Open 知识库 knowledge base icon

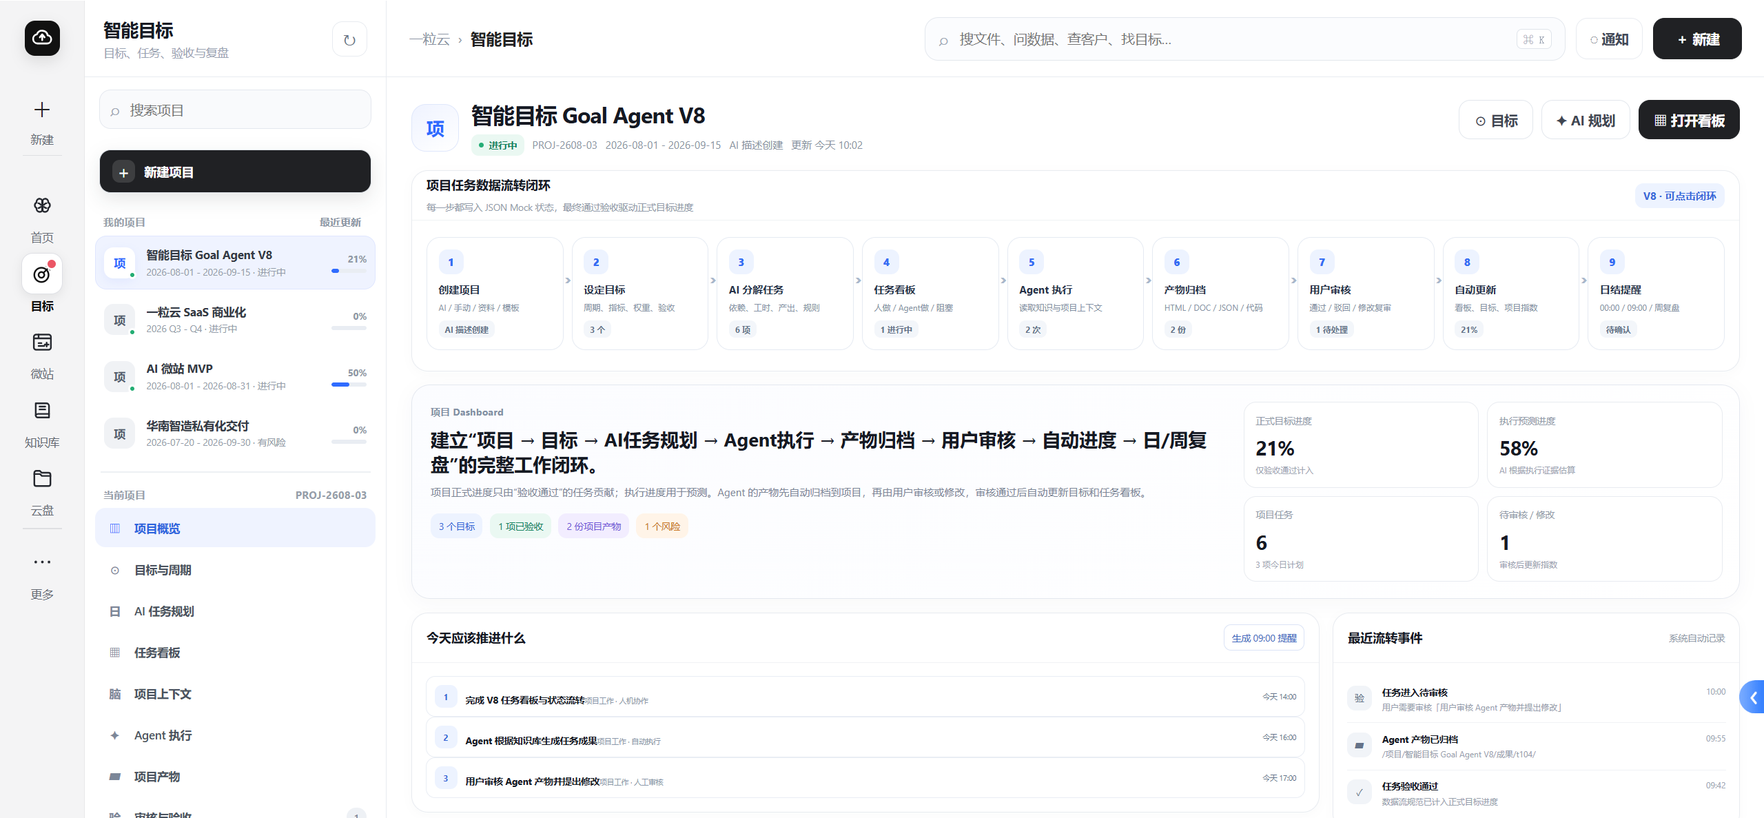42,411
